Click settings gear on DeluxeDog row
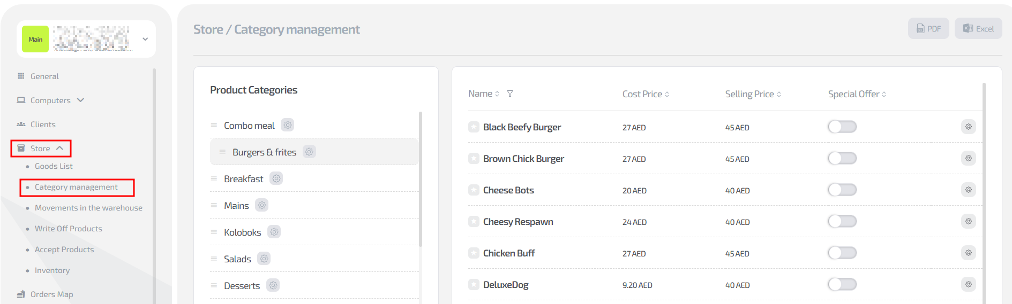The height and width of the screenshot is (304, 1012). [x=968, y=284]
